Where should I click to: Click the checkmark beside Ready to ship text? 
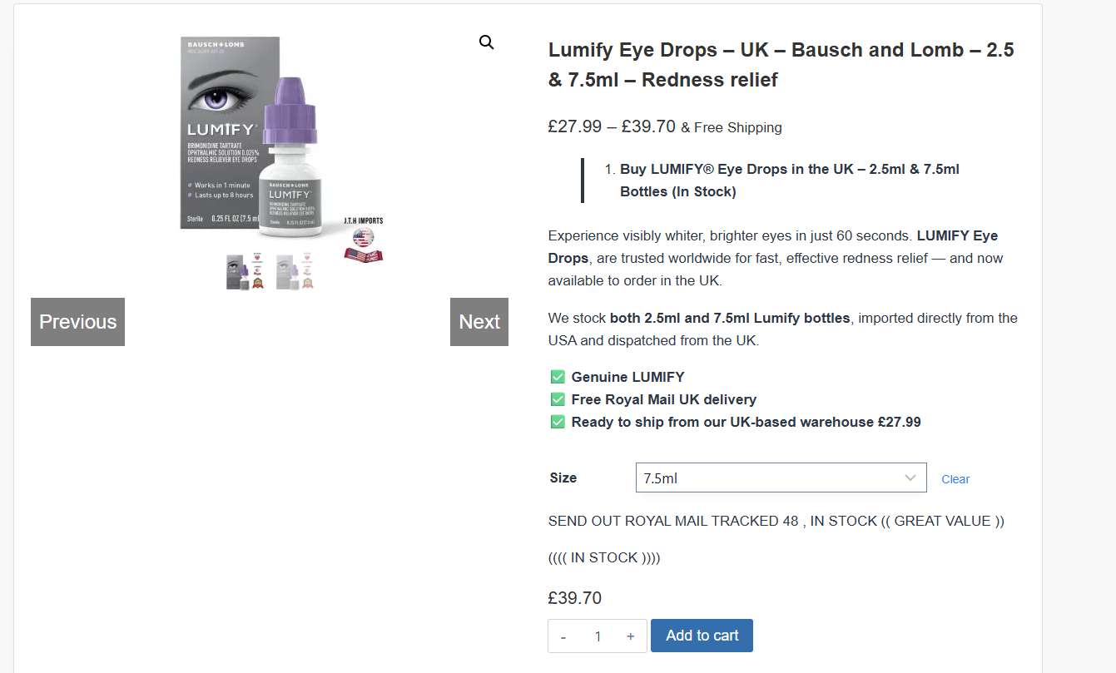(558, 422)
